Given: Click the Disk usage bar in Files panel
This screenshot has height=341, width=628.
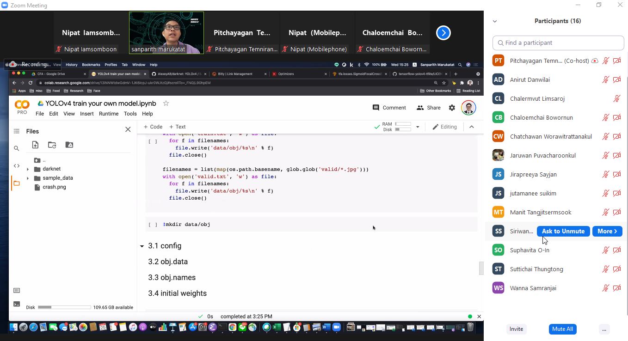Looking at the screenshot, I should (64, 307).
